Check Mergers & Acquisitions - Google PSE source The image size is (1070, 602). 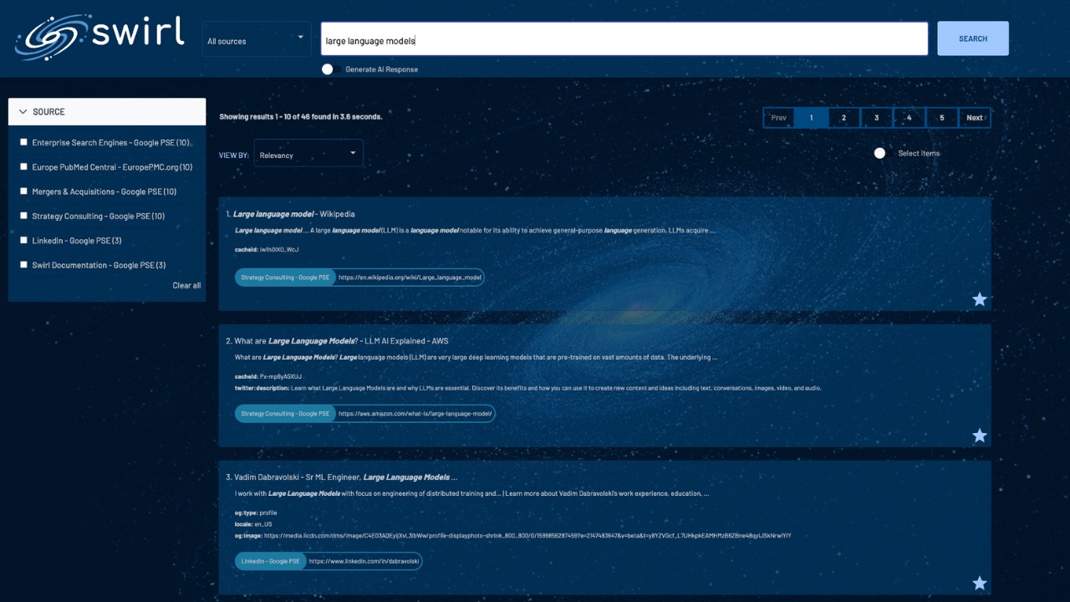(24, 191)
